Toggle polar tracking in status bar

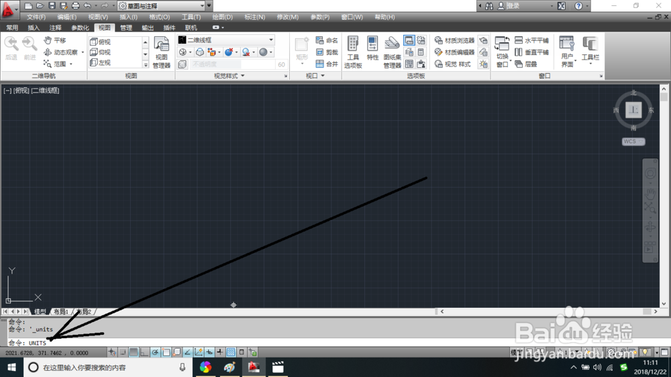[155, 352]
